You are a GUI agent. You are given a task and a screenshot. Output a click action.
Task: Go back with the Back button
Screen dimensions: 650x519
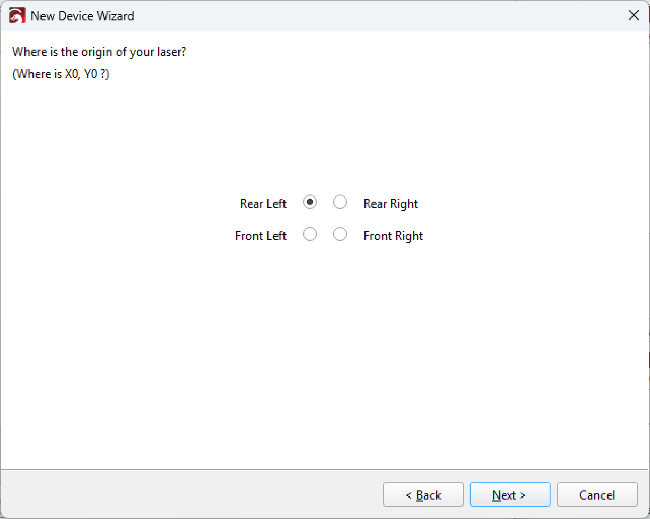tap(423, 495)
